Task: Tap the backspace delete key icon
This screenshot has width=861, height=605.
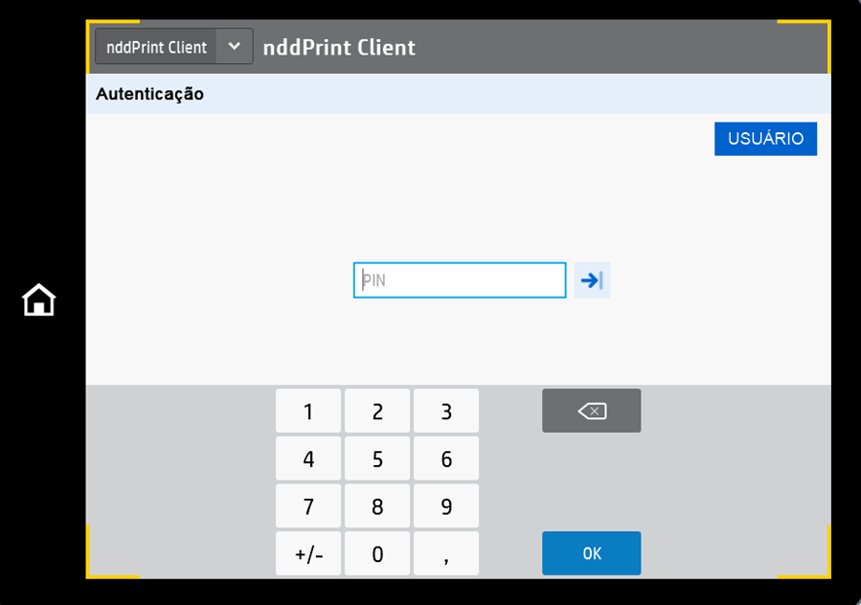Action: tap(592, 411)
